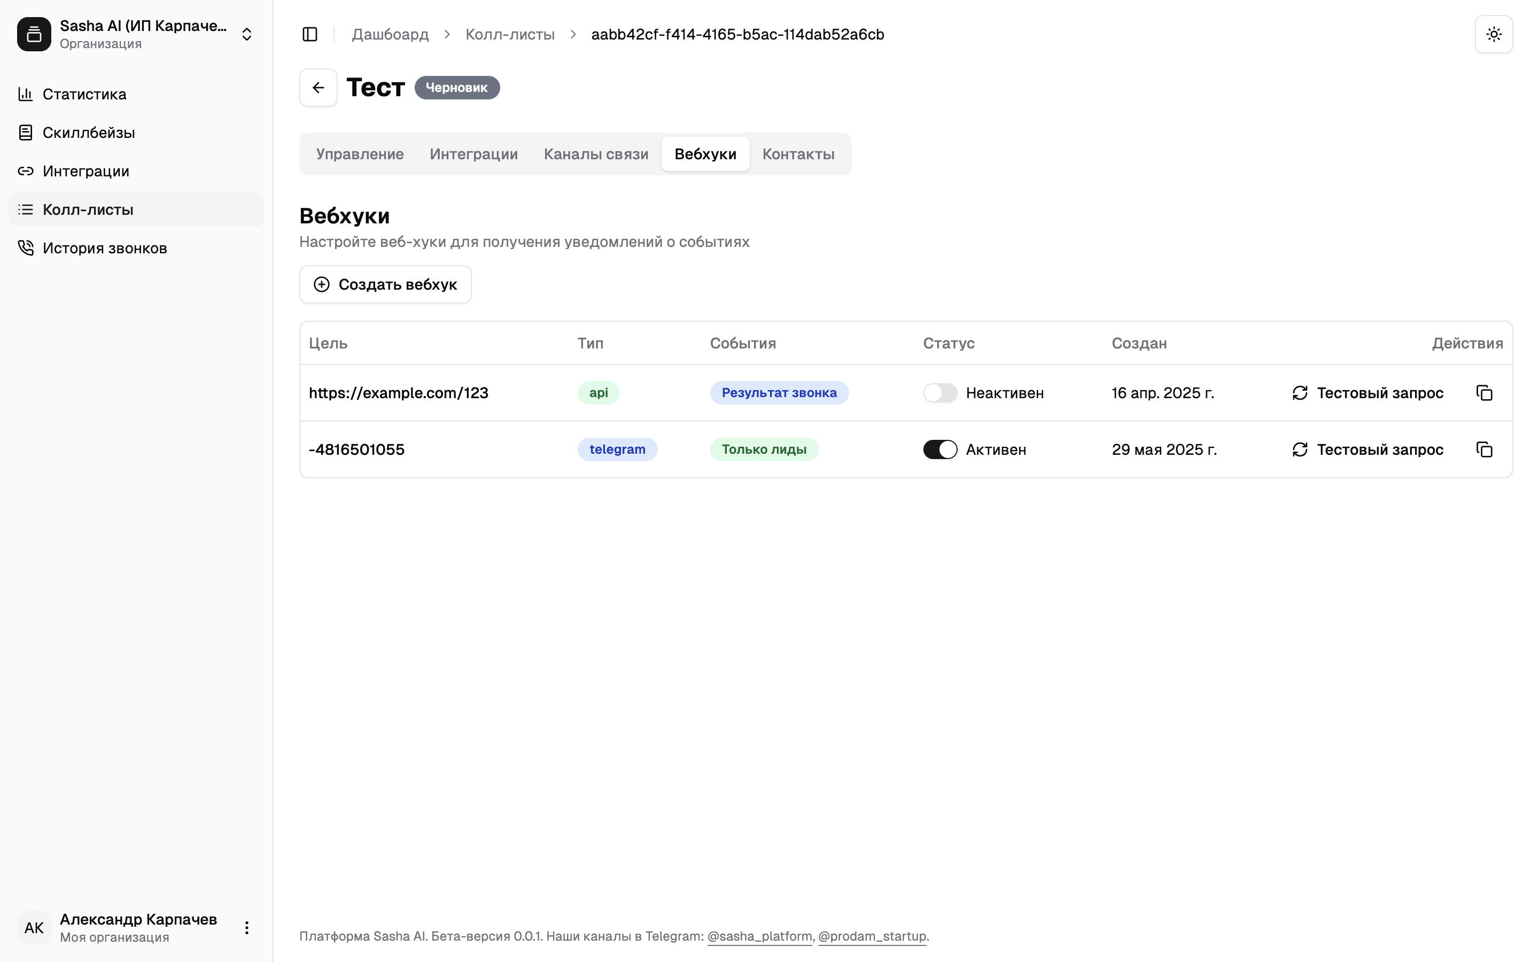Navigate to Колл-листы in the breadcrumb

click(x=510, y=34)
